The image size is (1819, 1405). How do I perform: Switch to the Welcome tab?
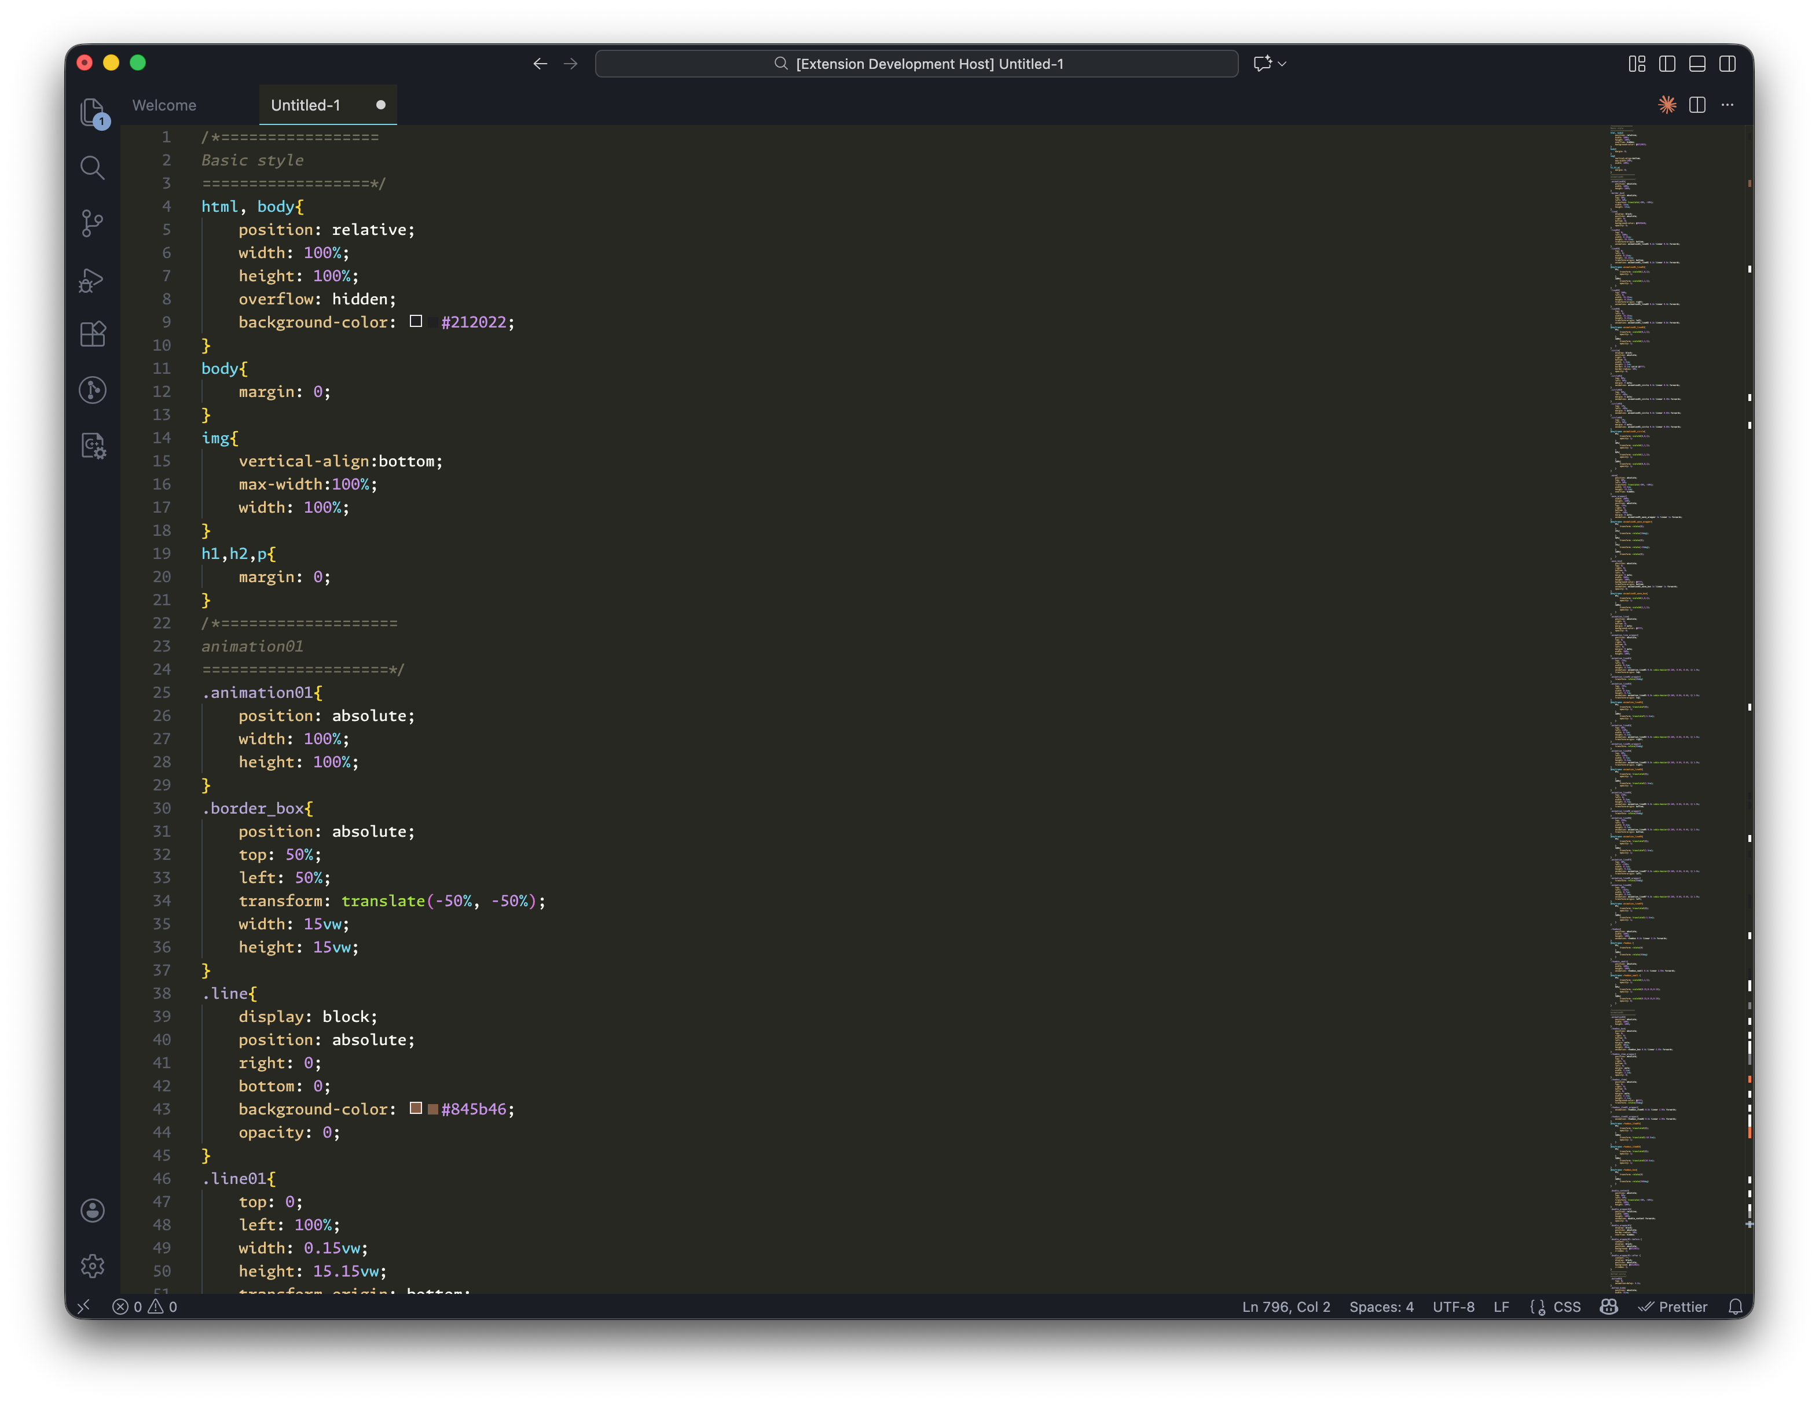click(164, 106)
